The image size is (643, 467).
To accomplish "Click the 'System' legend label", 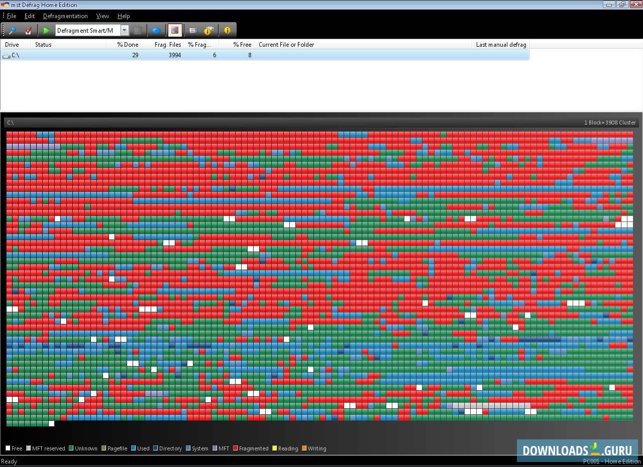I will [200, 448].
